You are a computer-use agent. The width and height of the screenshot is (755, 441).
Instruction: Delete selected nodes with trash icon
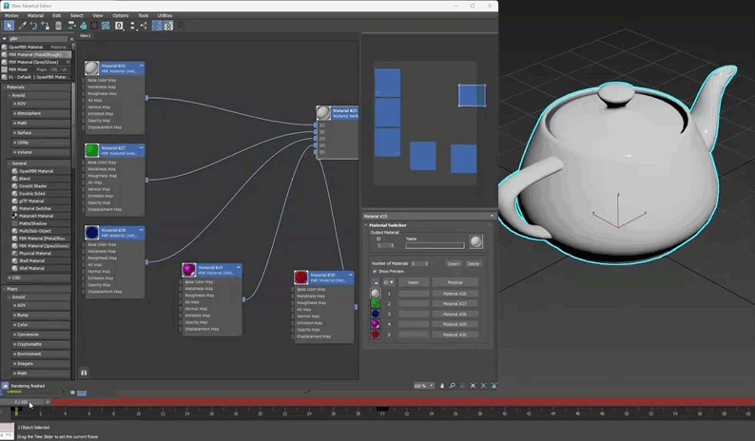(58, 26)
